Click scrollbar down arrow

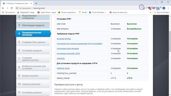pyautogui.click(x=170, y=95)
